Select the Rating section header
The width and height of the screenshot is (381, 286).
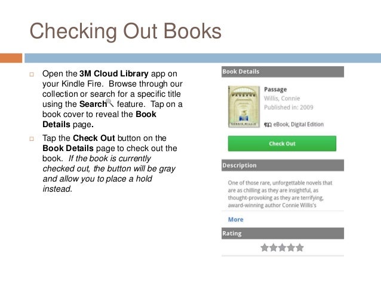coord(282,233)
